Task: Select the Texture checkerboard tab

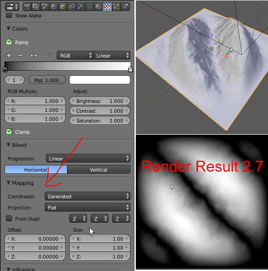Action: pos(107,7)
